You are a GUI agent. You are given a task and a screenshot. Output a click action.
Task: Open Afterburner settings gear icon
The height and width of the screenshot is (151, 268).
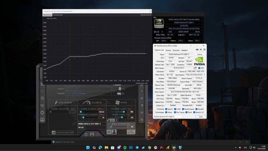coord(42,113)
